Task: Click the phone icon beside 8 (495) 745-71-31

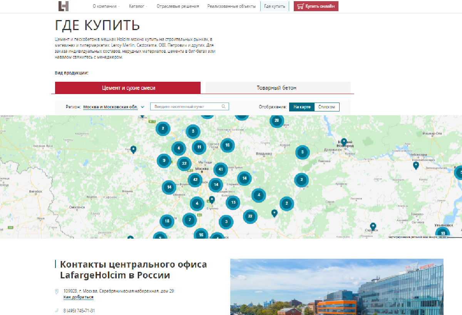Action: pyautogui.click(x=57, y=311)
